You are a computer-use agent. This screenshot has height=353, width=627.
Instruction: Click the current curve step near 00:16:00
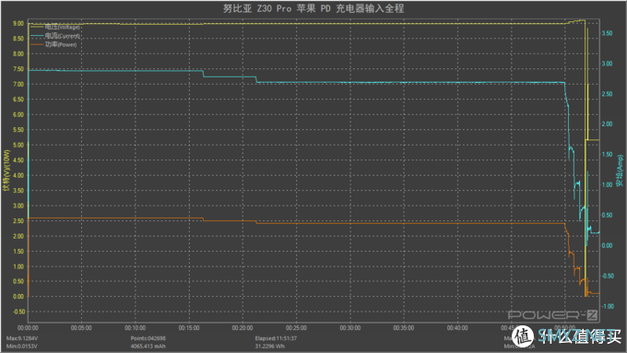click(x=203, y=74)
